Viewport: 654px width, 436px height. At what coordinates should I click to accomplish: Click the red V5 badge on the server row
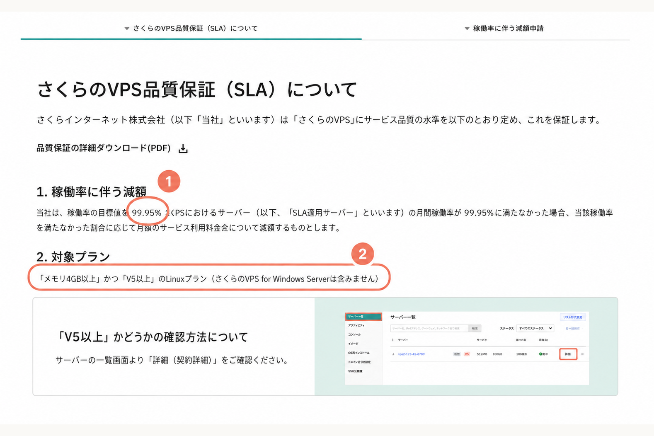tap(467, 354)
